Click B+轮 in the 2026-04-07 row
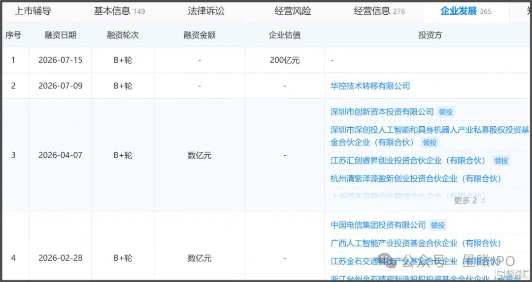 pos(123,155)
